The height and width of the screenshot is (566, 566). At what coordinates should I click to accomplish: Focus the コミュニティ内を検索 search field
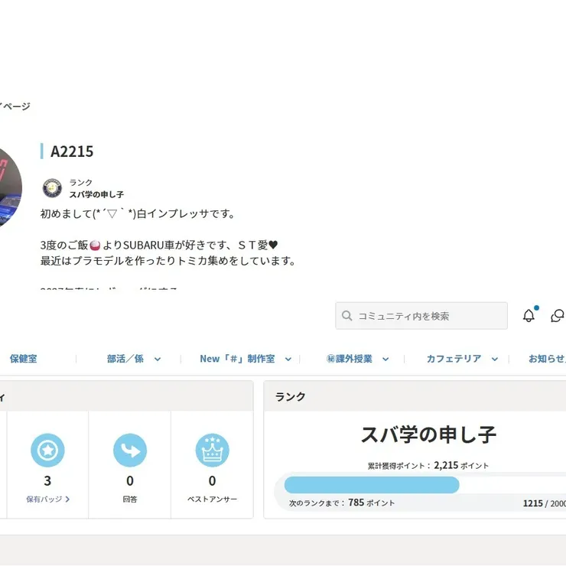point(428,316)
